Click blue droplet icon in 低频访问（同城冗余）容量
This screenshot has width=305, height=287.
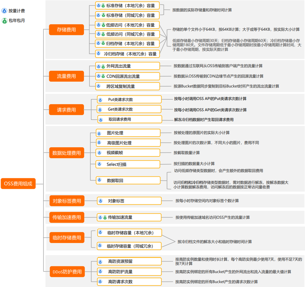click(99, 34)
